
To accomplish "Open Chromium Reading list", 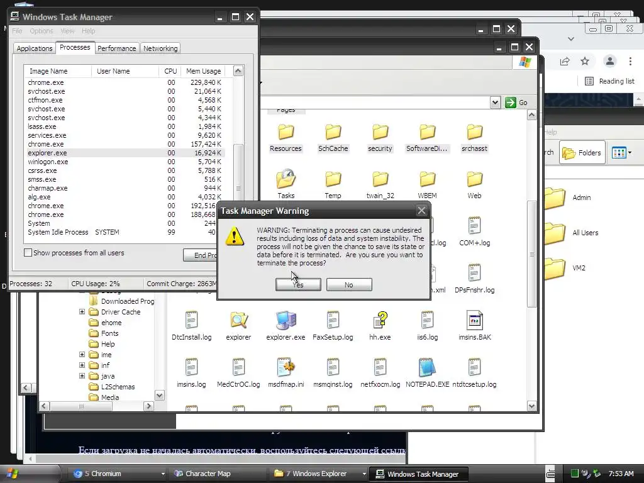I will click(610, 81).
